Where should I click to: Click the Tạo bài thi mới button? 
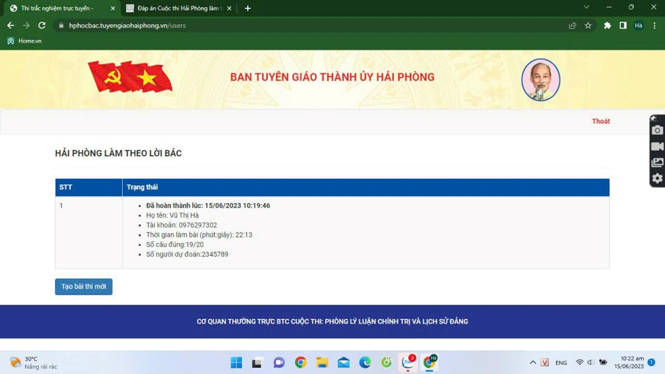(84, 286)
